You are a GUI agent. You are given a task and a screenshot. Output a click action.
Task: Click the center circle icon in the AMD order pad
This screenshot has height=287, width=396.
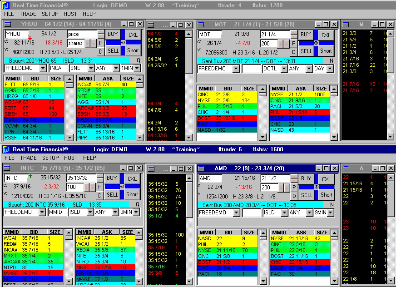pos(317,187)
